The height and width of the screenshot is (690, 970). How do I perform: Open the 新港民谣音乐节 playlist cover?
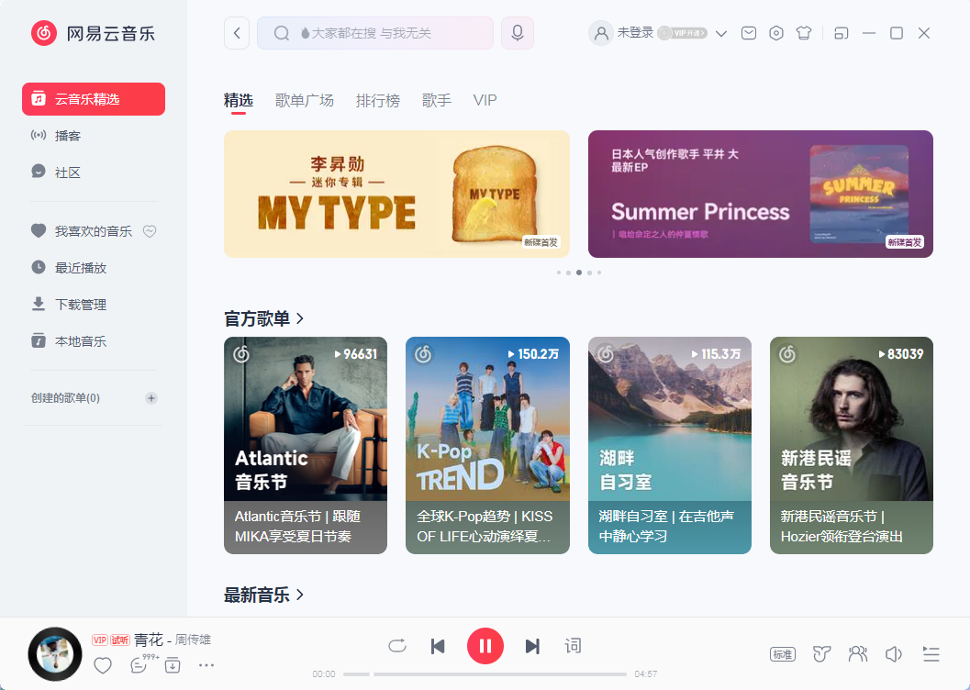click(x=852, y=418)
